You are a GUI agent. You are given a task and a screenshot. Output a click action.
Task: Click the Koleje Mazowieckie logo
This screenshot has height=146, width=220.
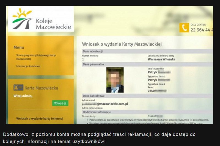click(42, 19)
